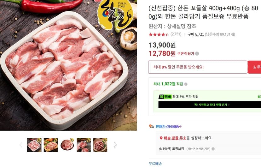Click the star rating row
The image size is (261, 168).
(159, 34)
